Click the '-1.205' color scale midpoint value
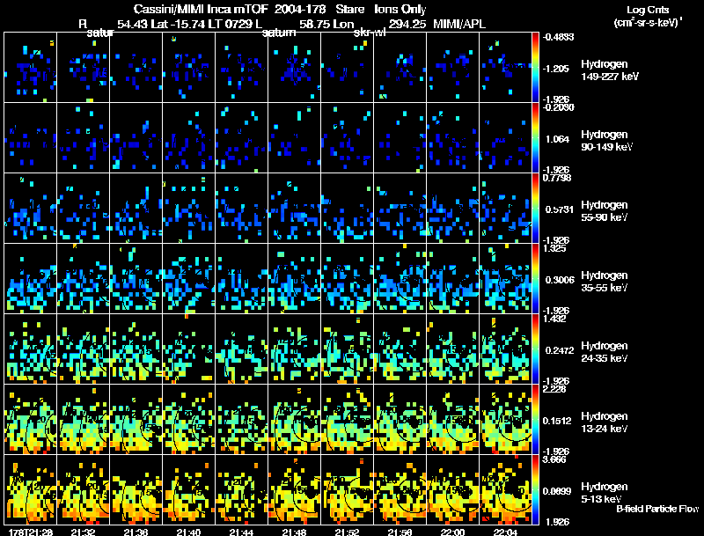Screen dimensions: 704x536 coord(556,69)
